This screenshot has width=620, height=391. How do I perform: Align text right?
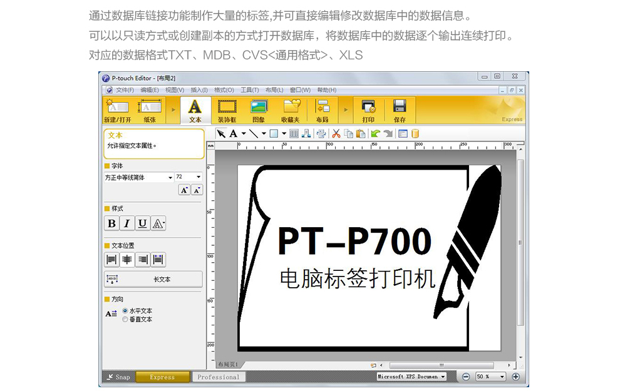(x=142, y=260)
